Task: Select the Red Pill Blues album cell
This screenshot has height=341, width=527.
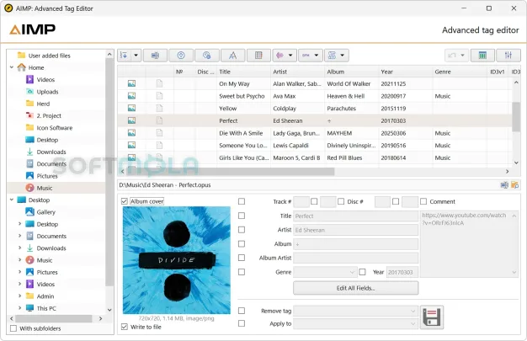Action: (352, 157)
